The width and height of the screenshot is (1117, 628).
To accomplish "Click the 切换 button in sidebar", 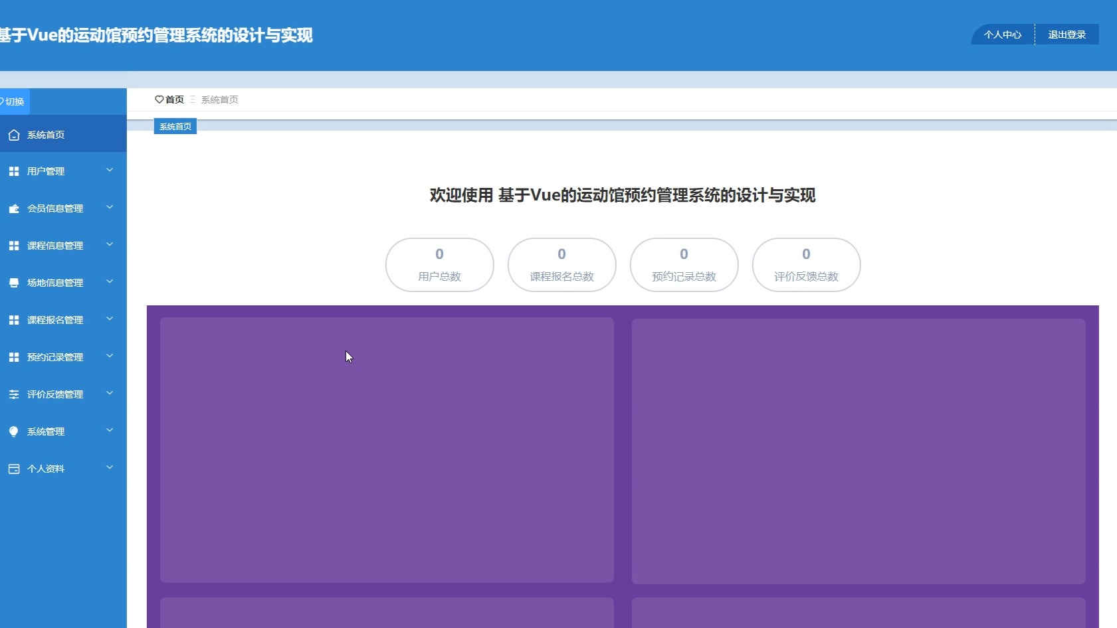I will pos(15,102).
